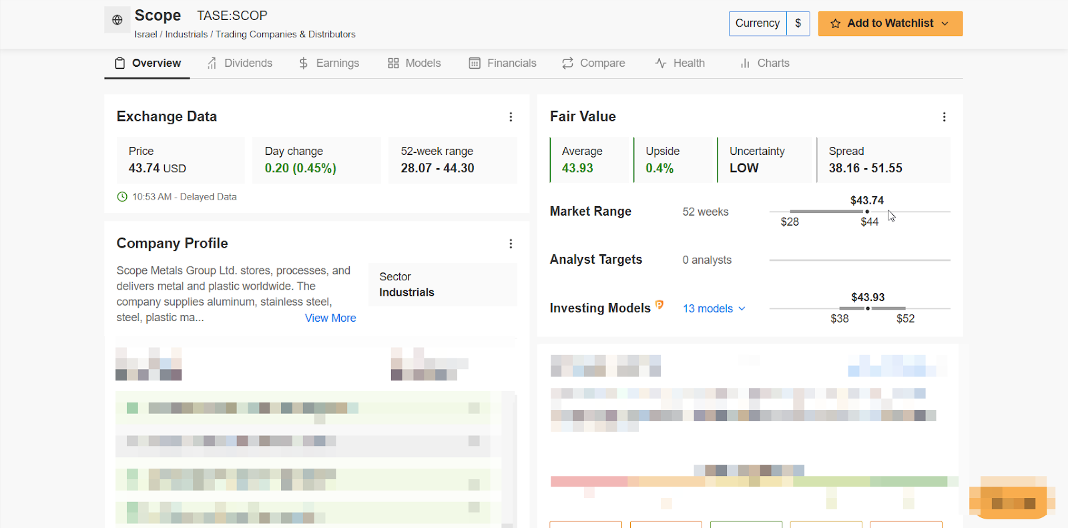Click the Sector Industrials box
The height and width of the screenshot is (528, 1068).
[x=443, y=284]
